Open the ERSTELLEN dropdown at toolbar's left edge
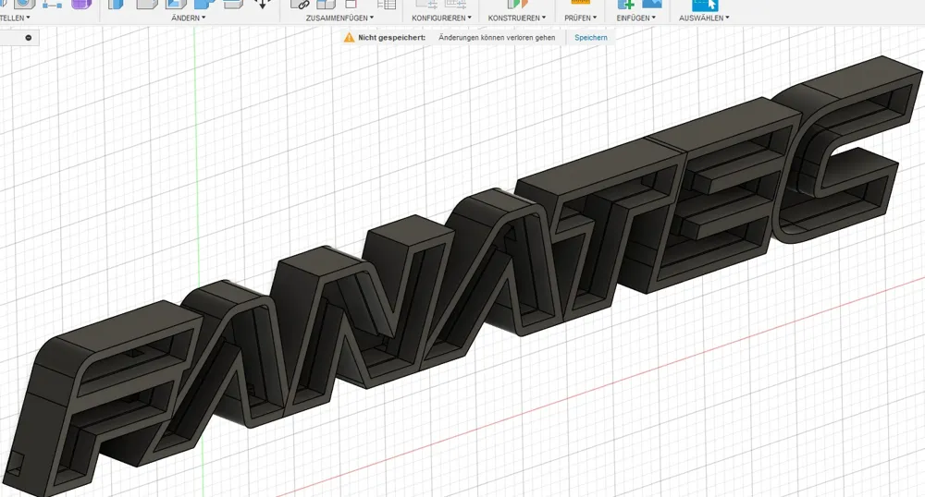This screenshot has height=497, width=925. (x=14, y=18)
